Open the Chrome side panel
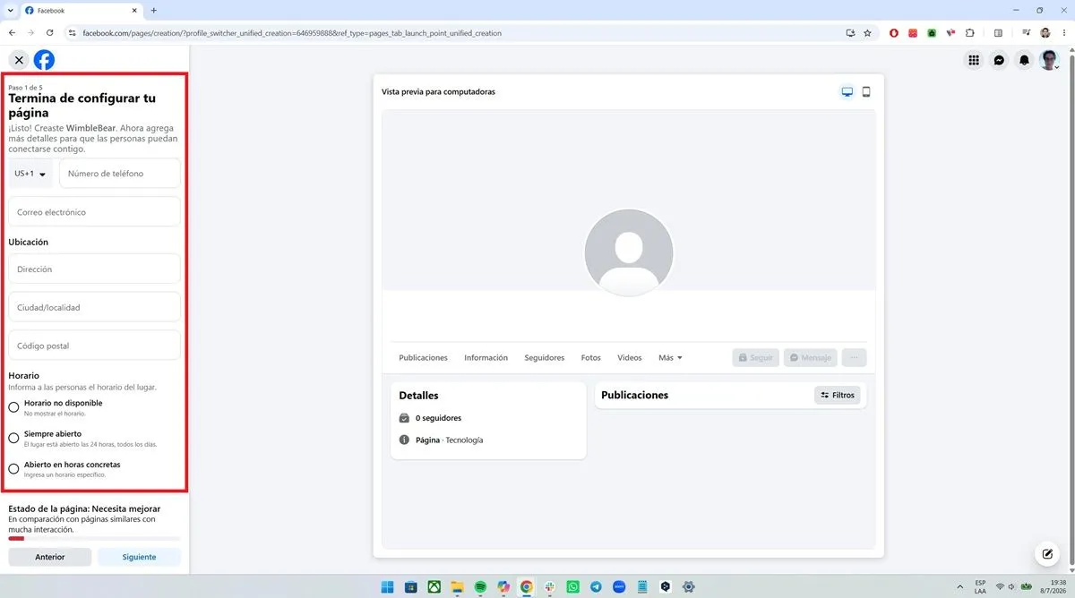 (x=998, y=33)
